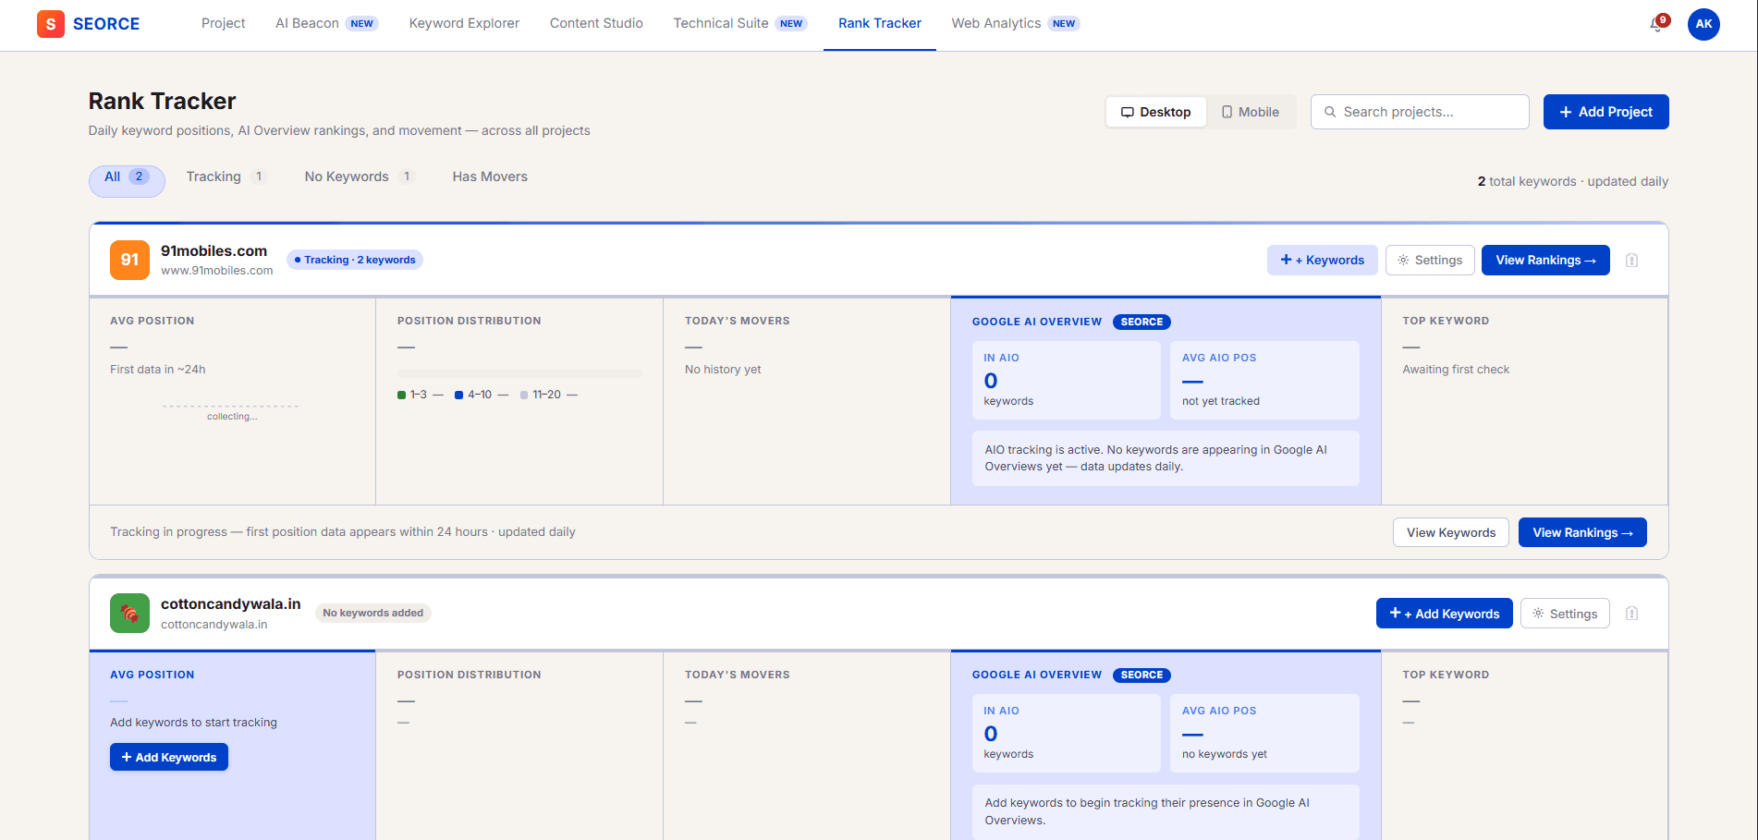Open Technical Suite
1758x840 pixels.
click(x=739, y=23)
